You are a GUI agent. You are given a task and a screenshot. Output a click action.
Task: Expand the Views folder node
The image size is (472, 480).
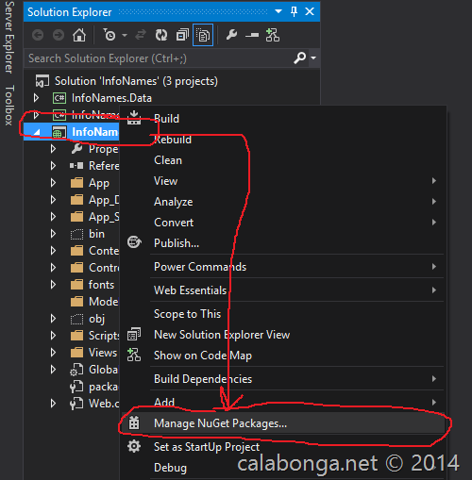coord(53,353)
